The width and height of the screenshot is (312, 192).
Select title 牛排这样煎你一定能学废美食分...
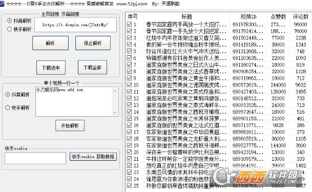tap(186, 159)
